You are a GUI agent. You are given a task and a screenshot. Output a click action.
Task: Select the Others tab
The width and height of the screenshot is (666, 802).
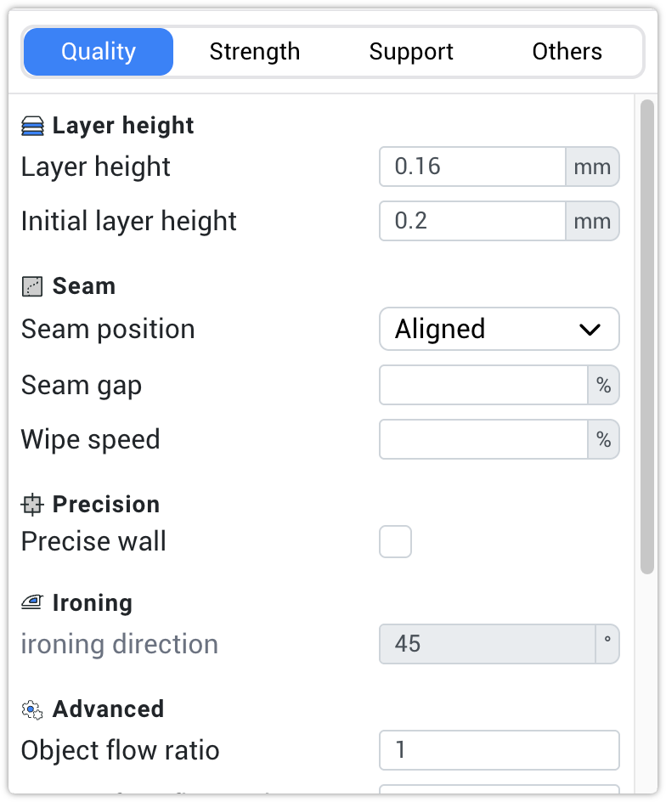[x=567, y=51]
